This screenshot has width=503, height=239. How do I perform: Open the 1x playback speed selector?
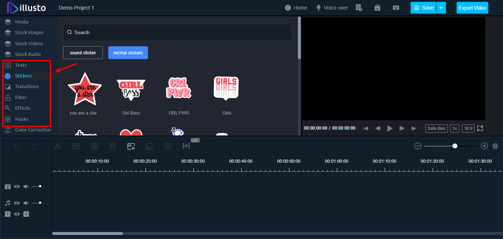coord(455,128)
